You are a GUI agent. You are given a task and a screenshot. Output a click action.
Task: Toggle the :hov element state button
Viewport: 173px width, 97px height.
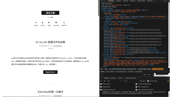click(144, 74)
